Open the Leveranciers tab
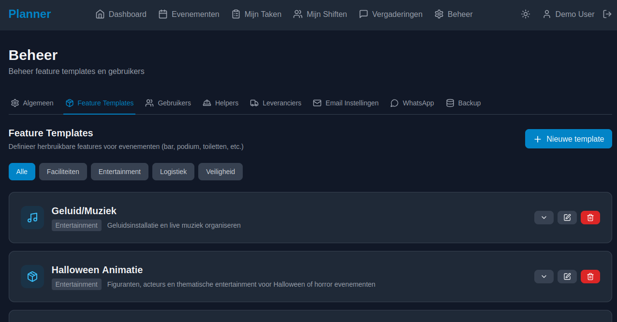Viewport: 617px width, 322px height. tap(276, 103)
